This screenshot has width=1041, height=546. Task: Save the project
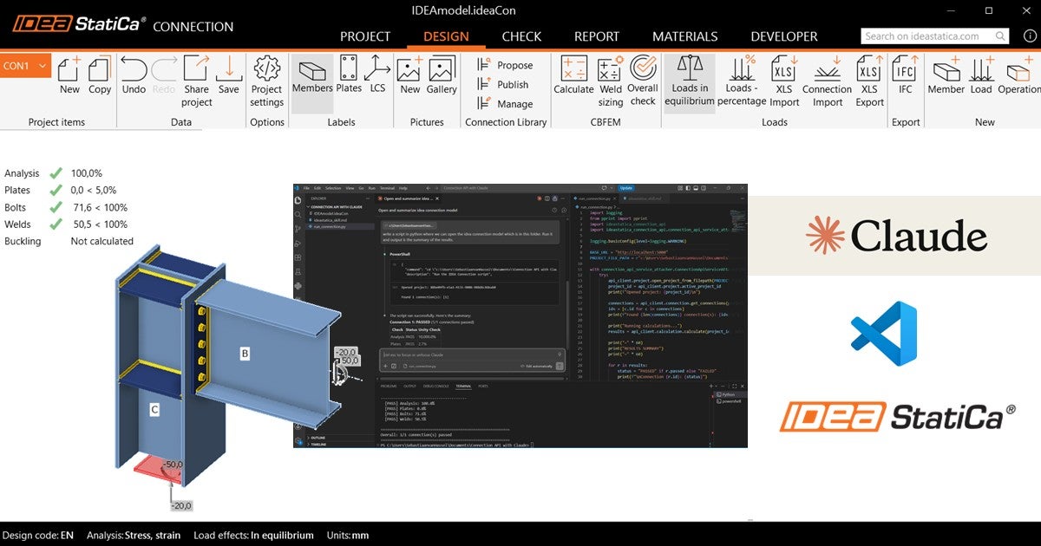point(229,75)
